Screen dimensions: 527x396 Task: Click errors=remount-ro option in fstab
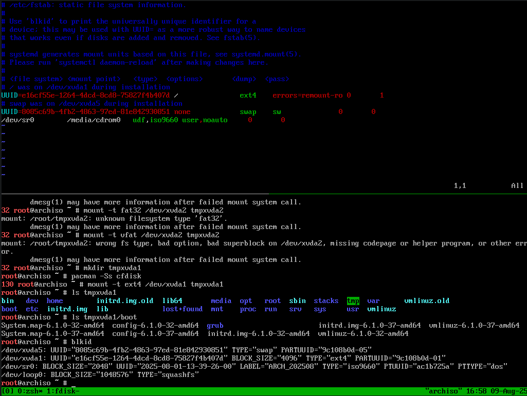[307, 96]
